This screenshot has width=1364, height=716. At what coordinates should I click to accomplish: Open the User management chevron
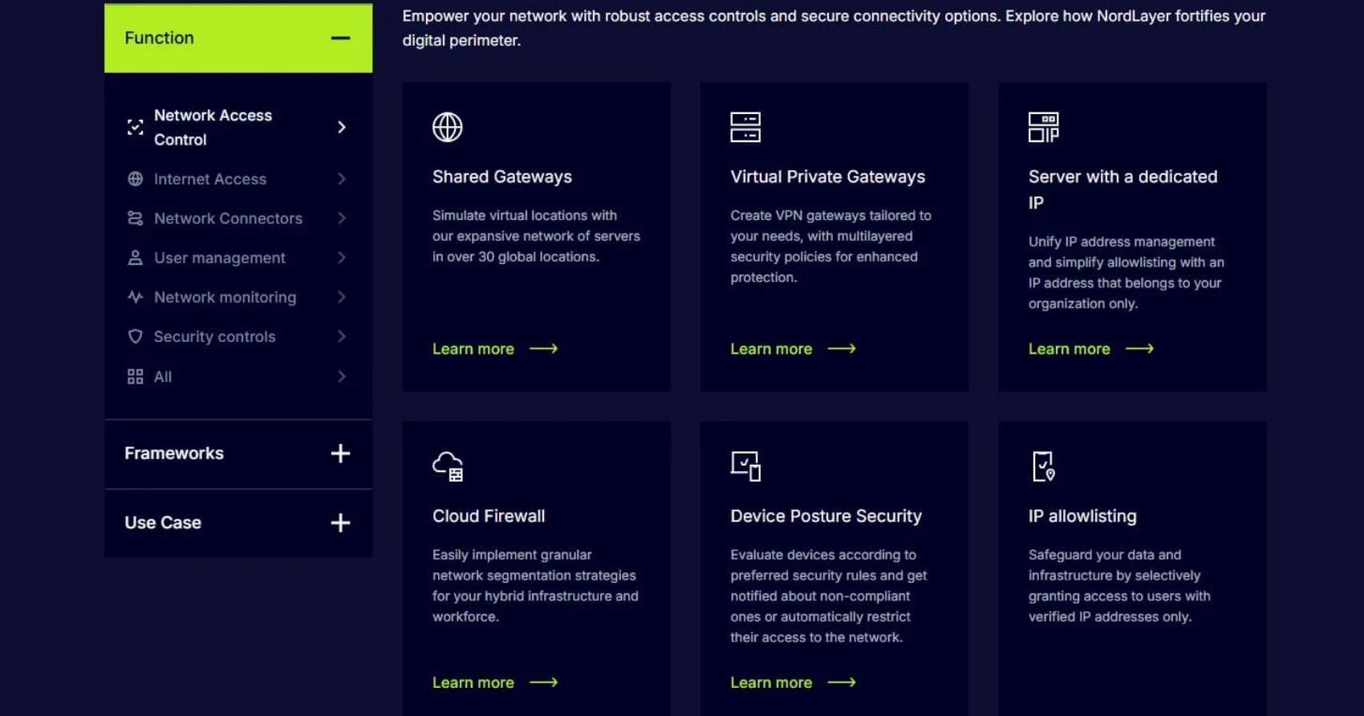click(x=342, y=258)
